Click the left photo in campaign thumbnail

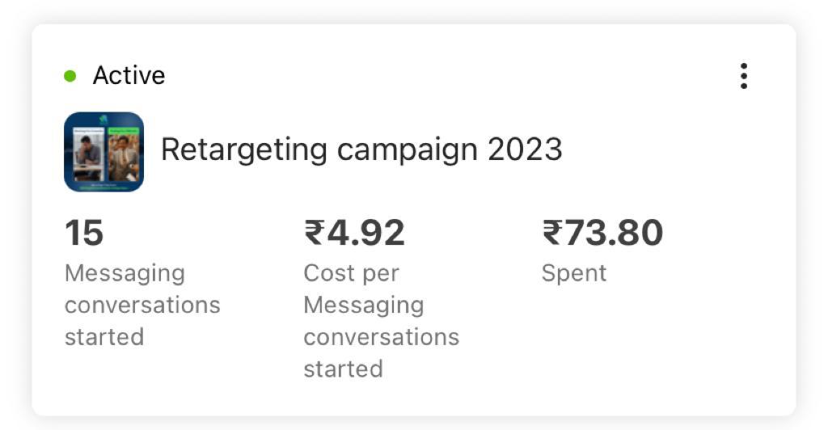coord(88,154)
